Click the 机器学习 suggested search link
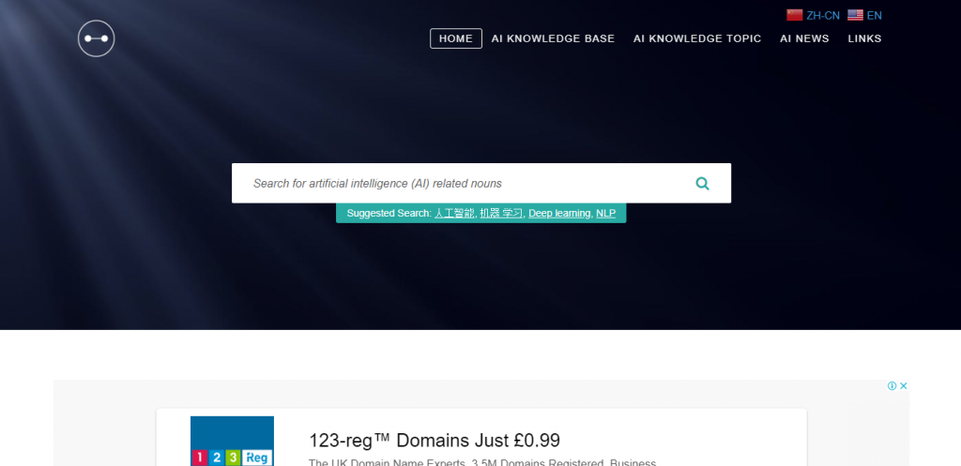Image resolution: width=961 pixels, height=466 pixels. [501, 214]
